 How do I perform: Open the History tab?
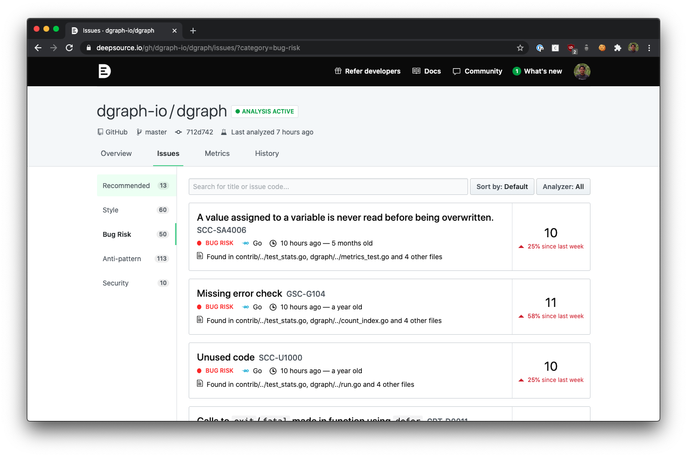(x=267, y=153)
